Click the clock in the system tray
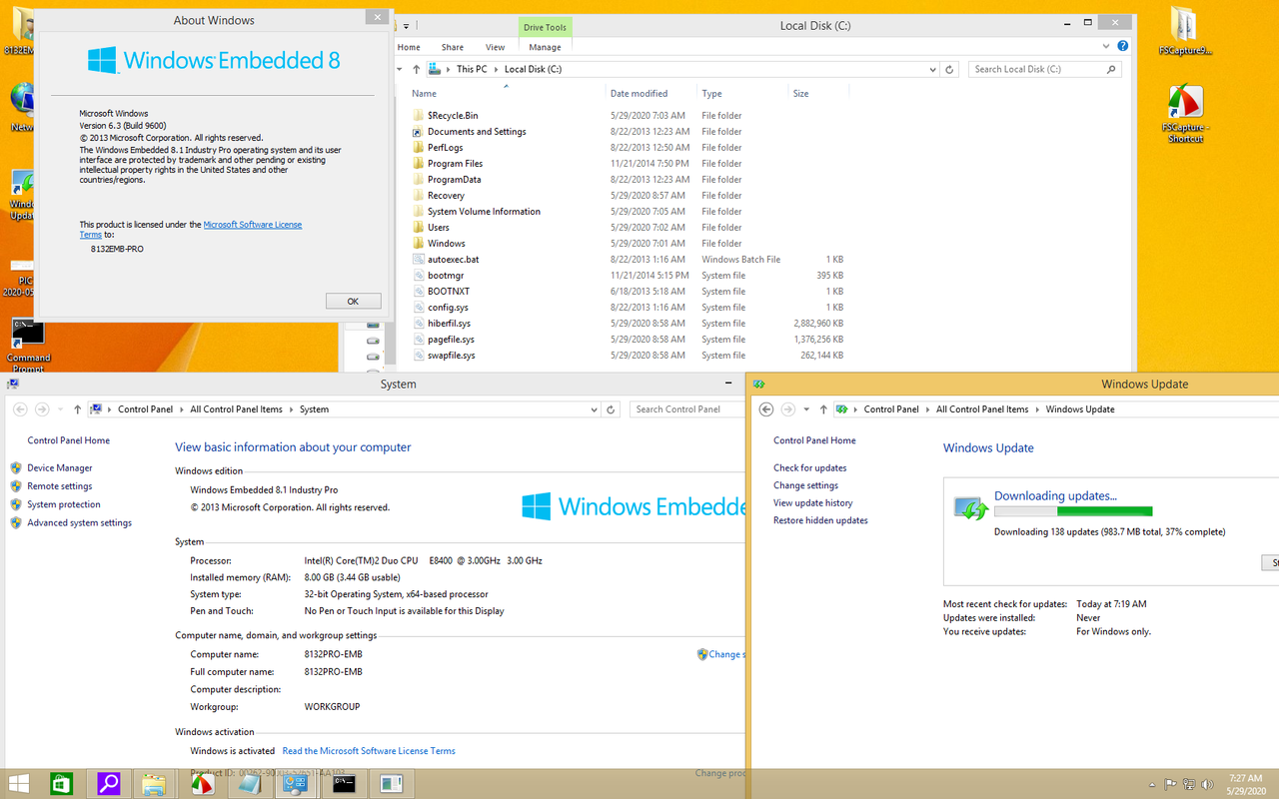 point(1245,784)
